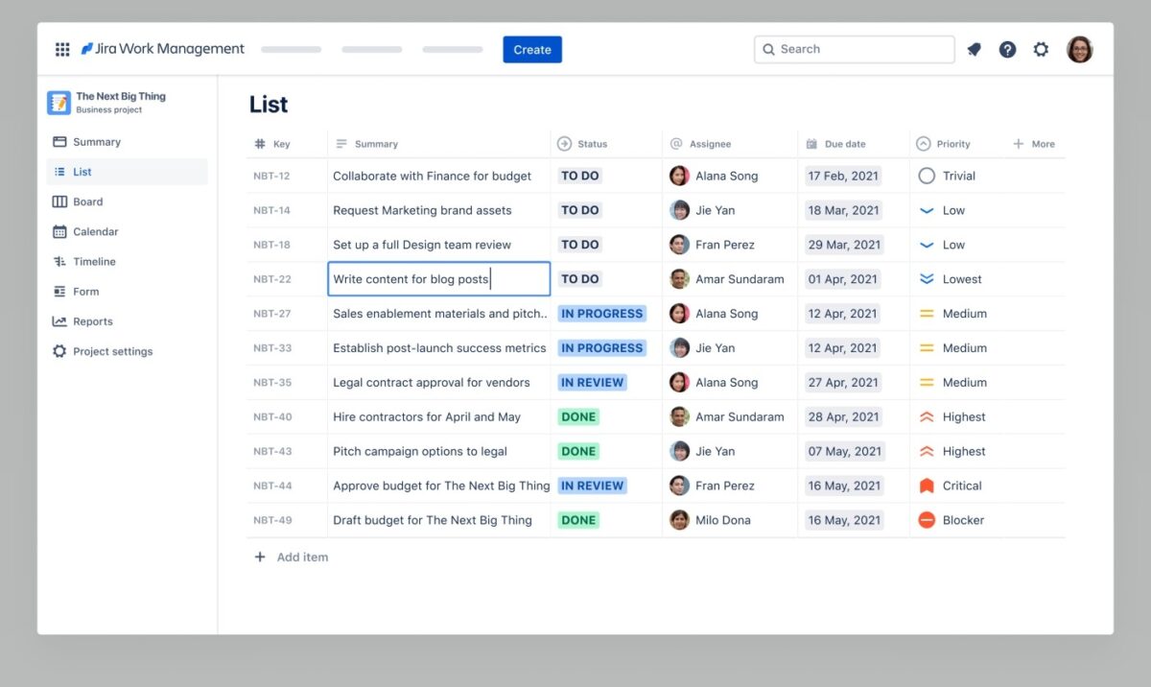Click The Next Big Thing project icon
Viewport: 1151px width, 687px height.
[x=59, y=103]
